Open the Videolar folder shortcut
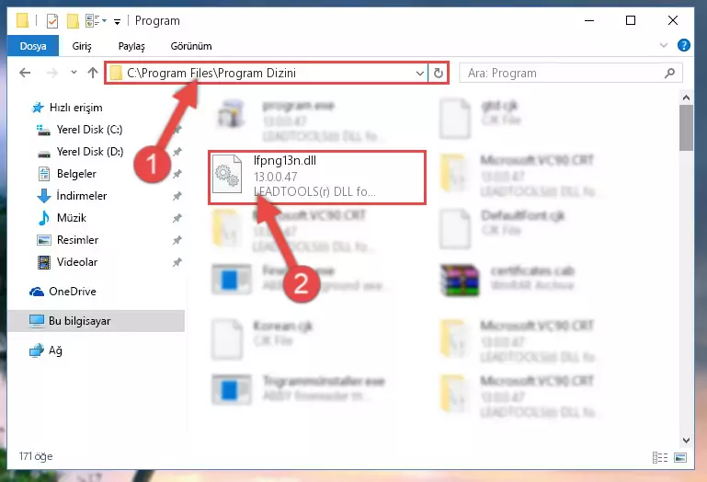The image size is (707, 482). [x=77, y=262]
